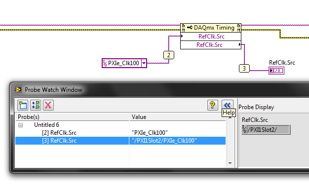Select the Untitled 6 probe group
This screenshot has width=309, height=194.
point(46,125)
